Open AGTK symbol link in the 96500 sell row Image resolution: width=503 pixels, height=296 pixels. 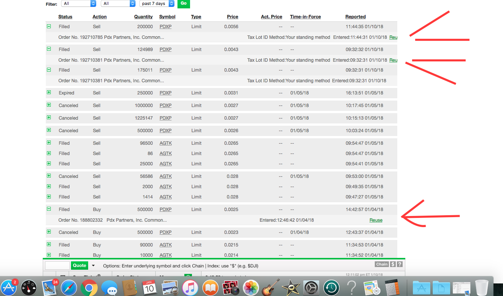point(166,143)
